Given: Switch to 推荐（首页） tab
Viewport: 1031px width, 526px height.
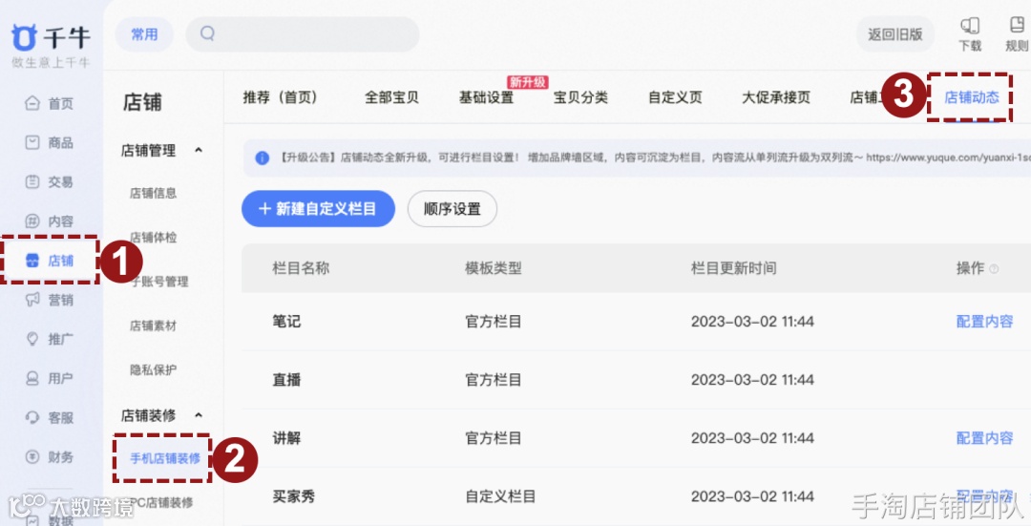Looking at the screenshot, I should pos(281,97).
